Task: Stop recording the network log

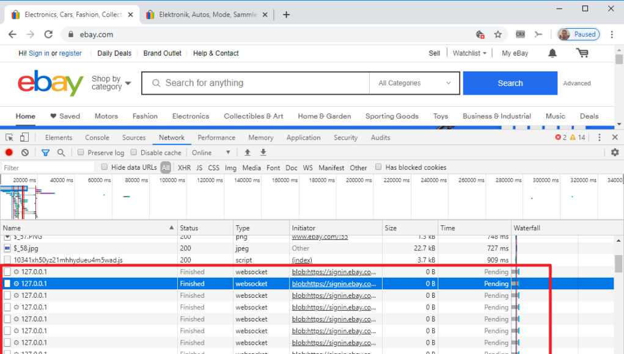Action: click(9, 153)
